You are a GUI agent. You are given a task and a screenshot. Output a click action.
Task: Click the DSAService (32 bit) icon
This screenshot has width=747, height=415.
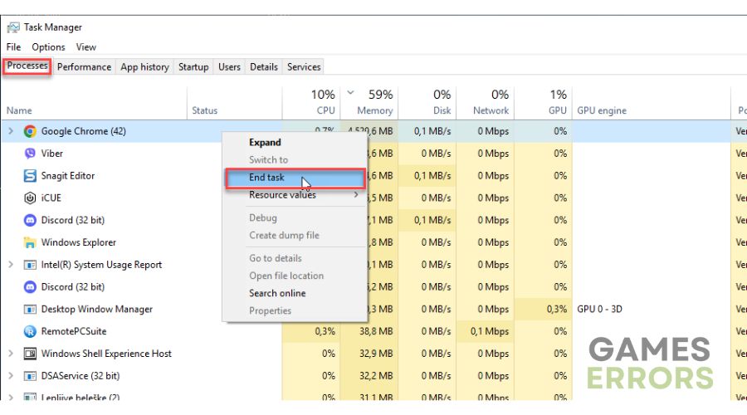click(30, 376)
